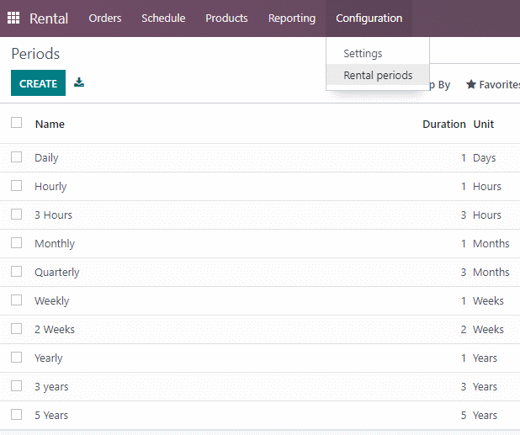
Task: Toggle the select-all checkbox in header
Action: (x=16, y=122)
